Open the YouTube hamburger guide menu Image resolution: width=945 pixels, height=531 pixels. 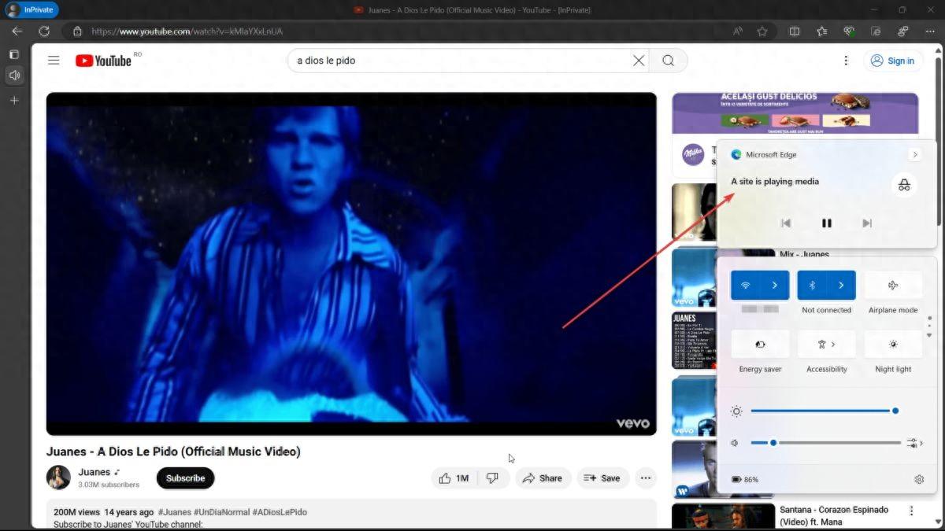pyautogui.click(x=54, y=61)
